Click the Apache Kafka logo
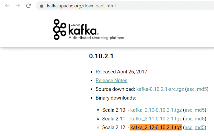214x136 pixels. click(x=89, y=30)
